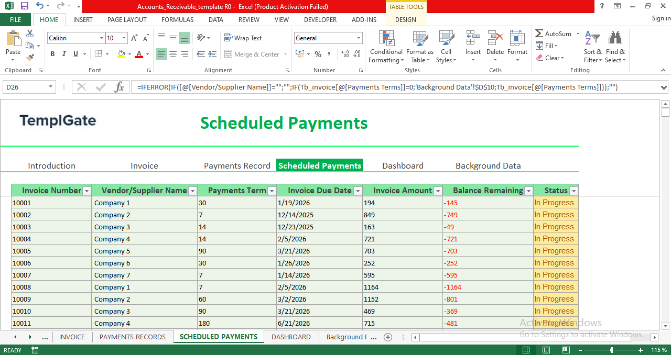The image size is (671, 355).
Task: Toggle Align Left
Action: click(161, 54)
